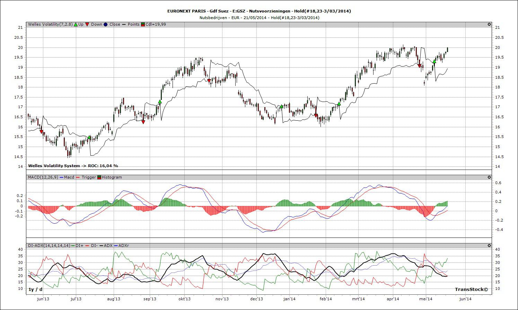Viewport: 518px width, 310px height.
Task: Click the red down signal in June 2013
Action: point(41,132)
